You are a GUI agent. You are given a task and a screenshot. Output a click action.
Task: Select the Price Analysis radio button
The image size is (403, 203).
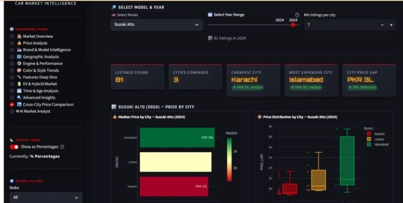pos(12,43)
